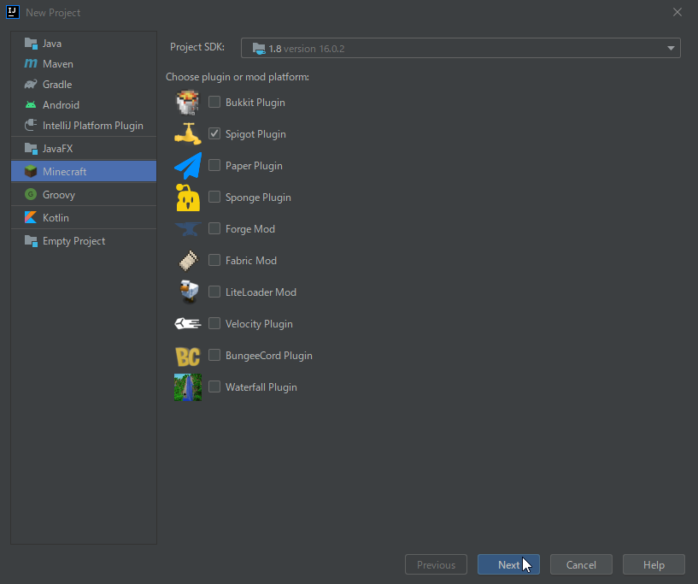Click the LiteLoader chicken icon
The image size is (698, 584).
(189, 292)
